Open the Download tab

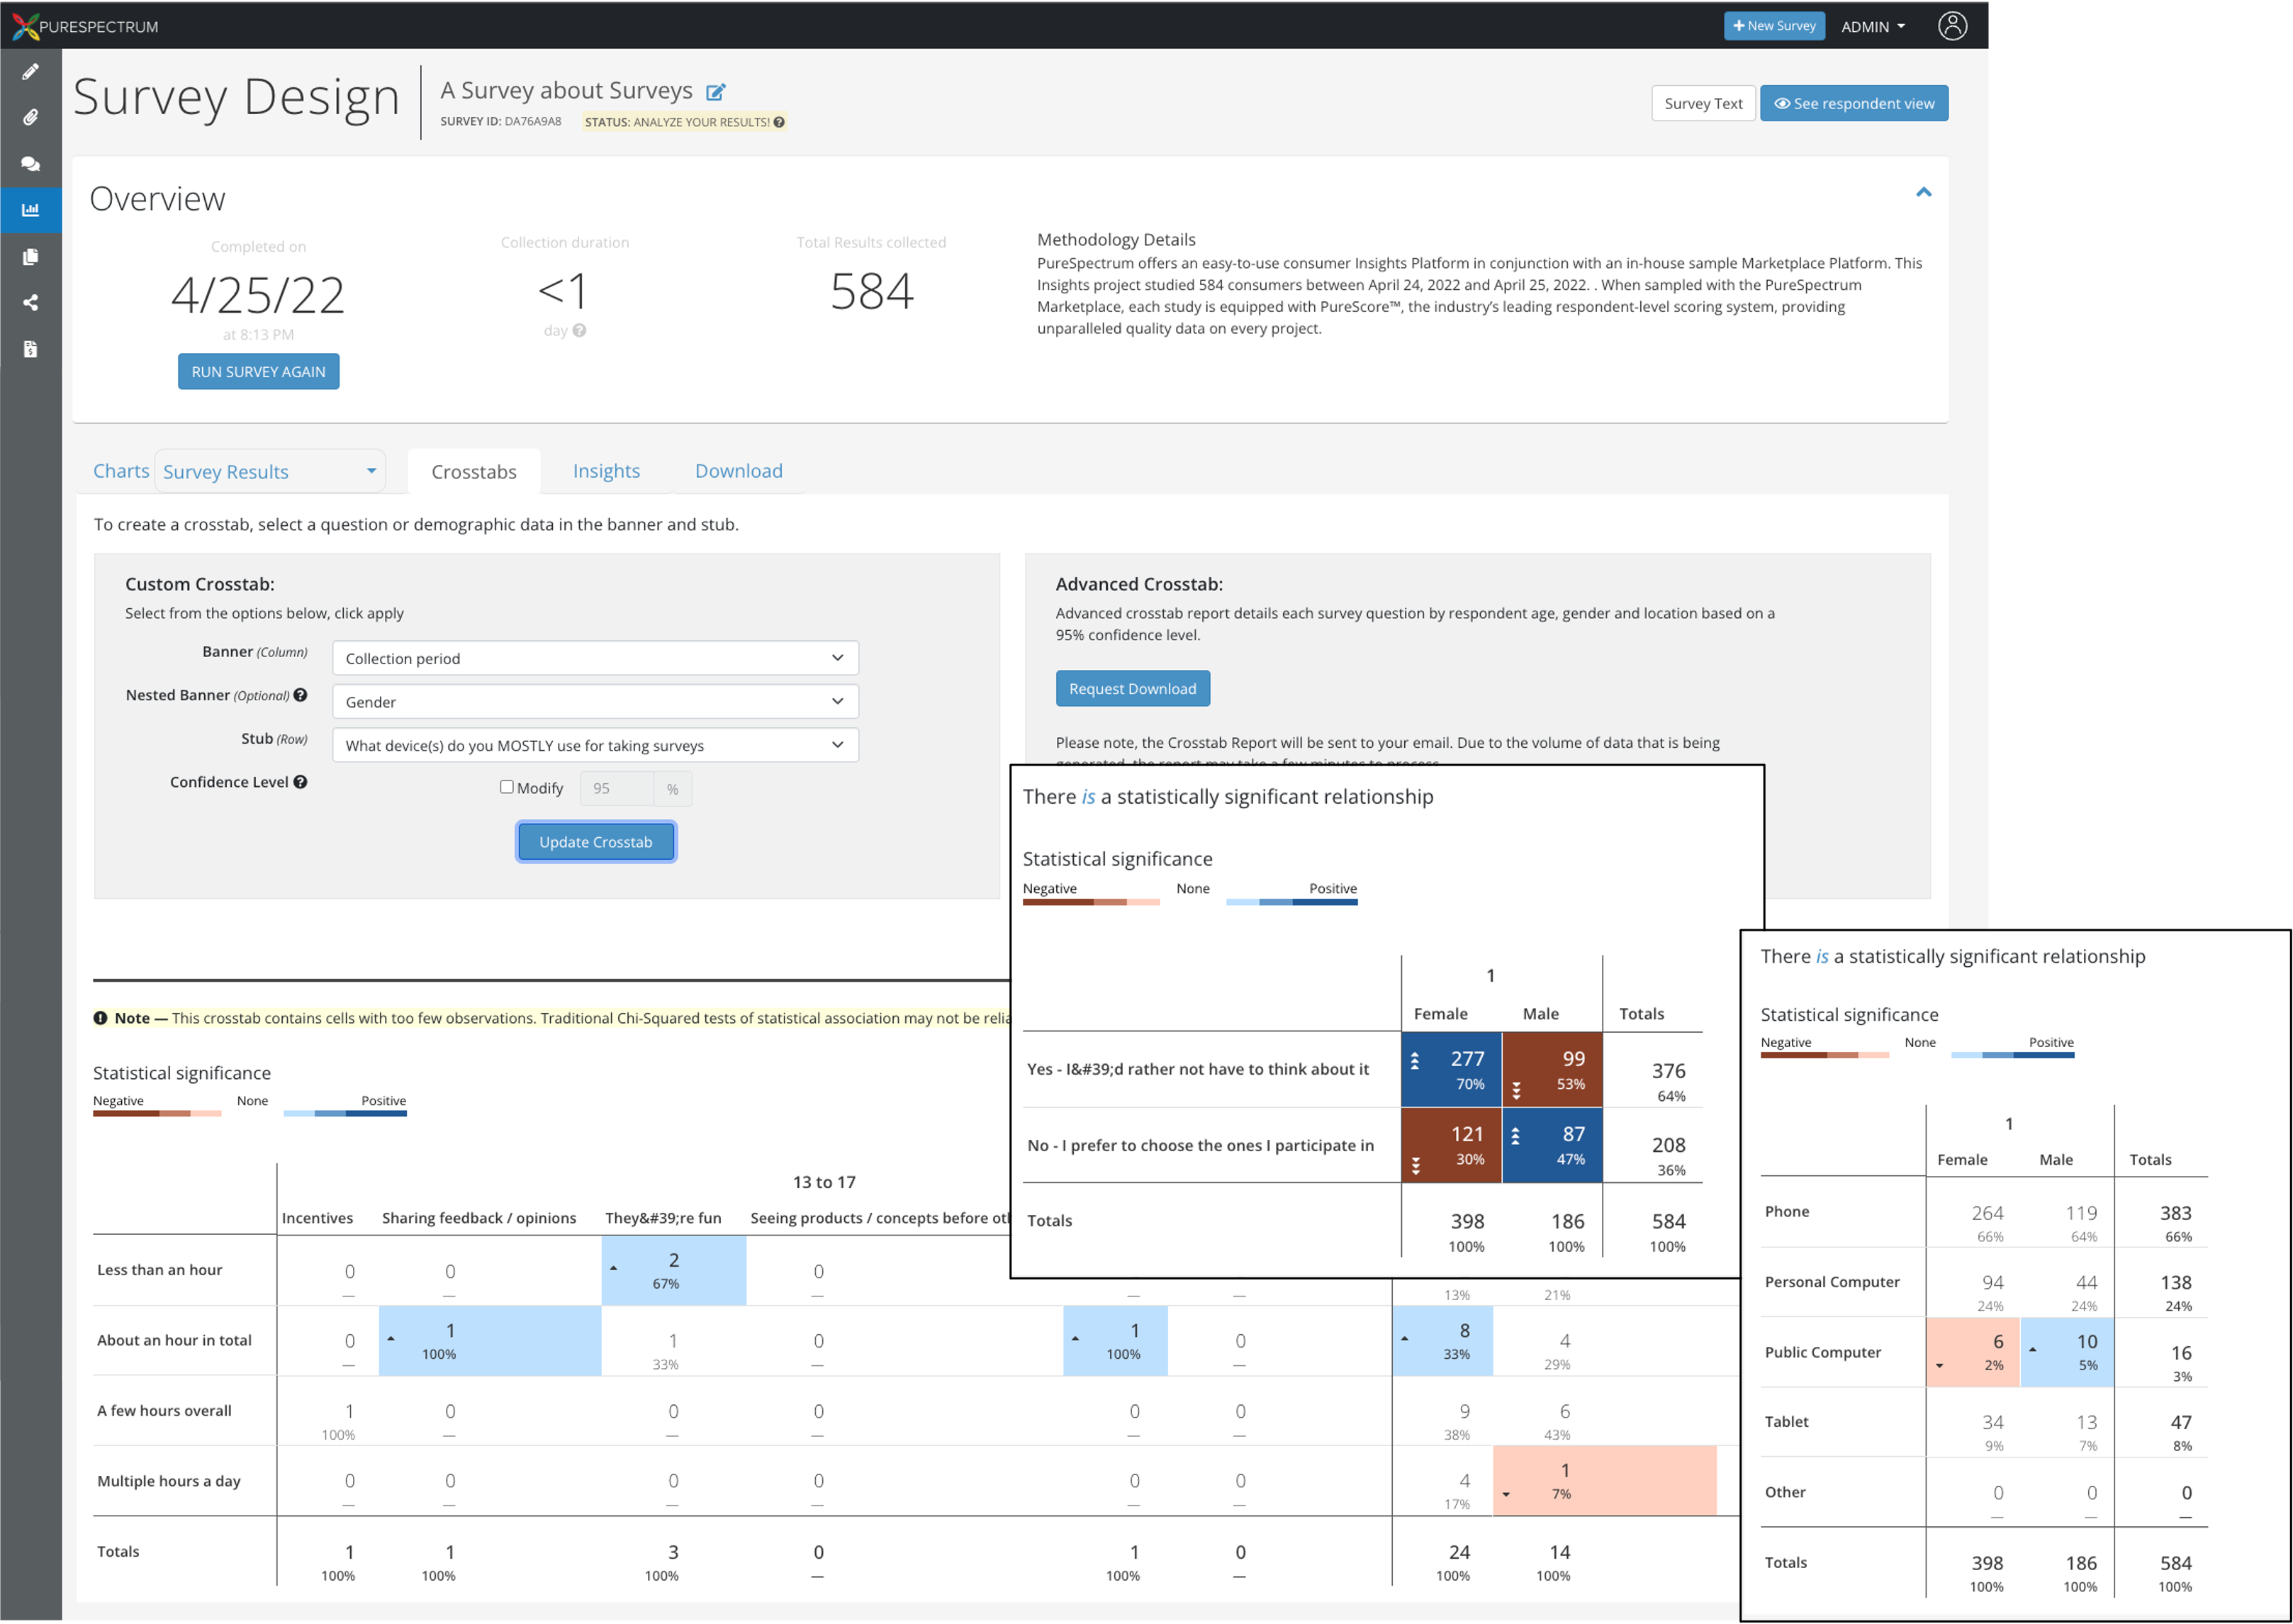(x=738, y=470)
